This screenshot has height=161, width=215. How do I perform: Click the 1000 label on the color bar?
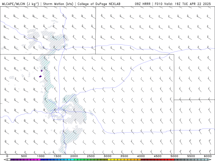(41, 156)
